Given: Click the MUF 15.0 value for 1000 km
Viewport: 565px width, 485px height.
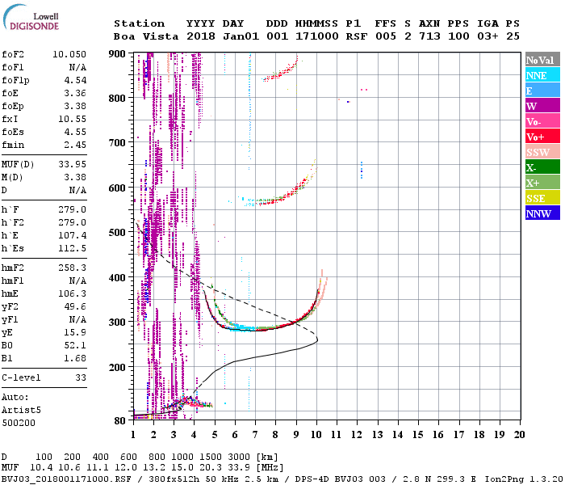Looking at the screenshot, I should [x=182, y=468].
